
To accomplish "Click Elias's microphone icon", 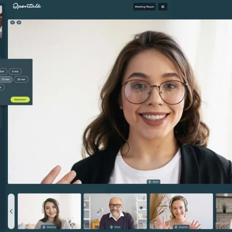I will click(111, 227).
